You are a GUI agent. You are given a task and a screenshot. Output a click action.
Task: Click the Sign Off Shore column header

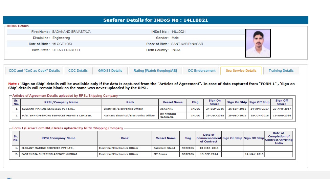(281, 102)
